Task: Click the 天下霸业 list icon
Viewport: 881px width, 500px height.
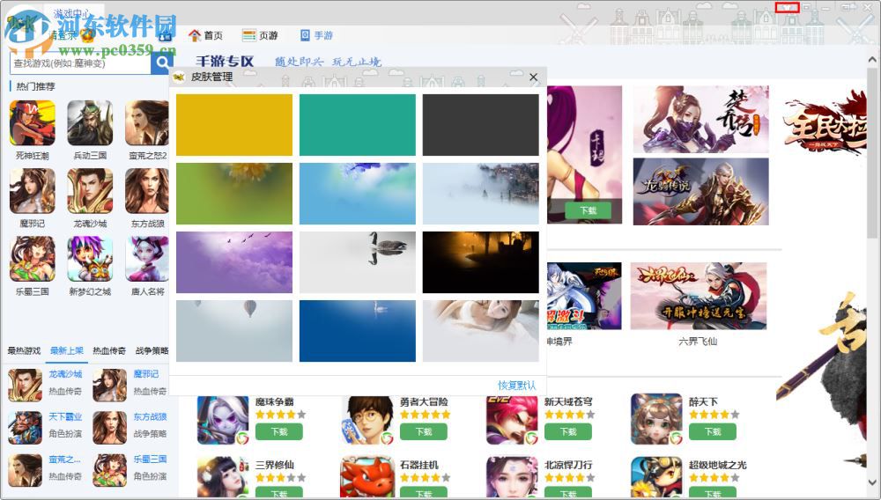Action: pyautogui.click(x=25, y=428)
